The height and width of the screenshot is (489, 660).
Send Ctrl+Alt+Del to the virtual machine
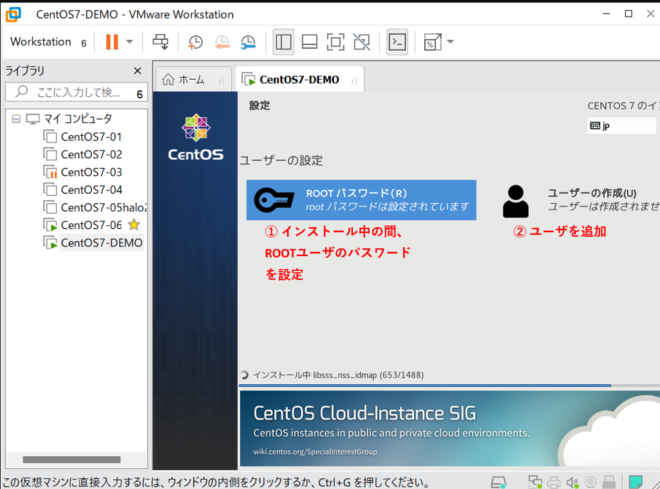click(x=160, y=42)
